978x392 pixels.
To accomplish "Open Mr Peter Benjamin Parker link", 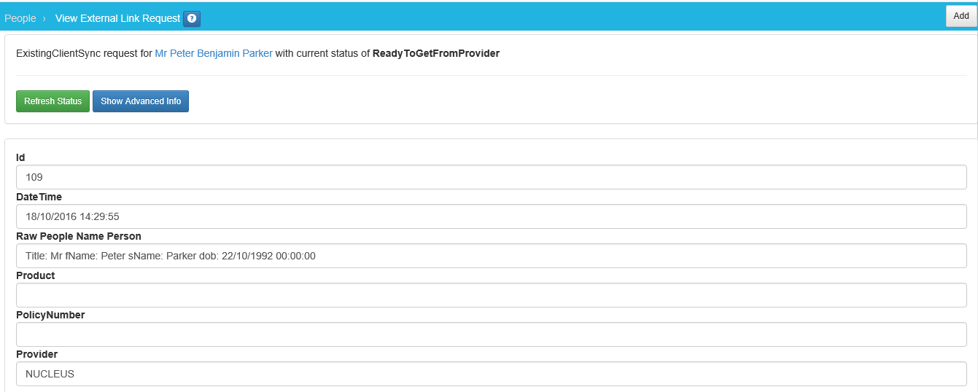I will pyautogui.click(x=214, y=53).
